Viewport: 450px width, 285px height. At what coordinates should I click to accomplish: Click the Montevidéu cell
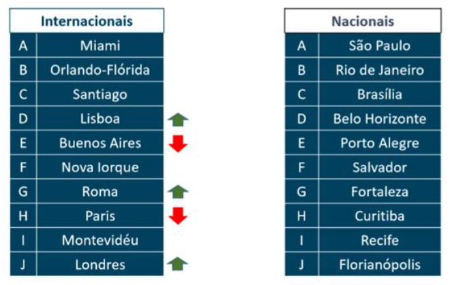click(x=100, y=240)
